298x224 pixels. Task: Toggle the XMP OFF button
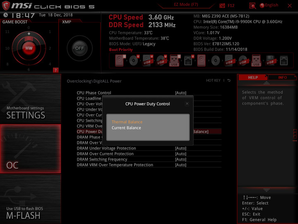[79, 48]
